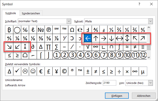158x101 pixels.
Task: Select the four fifths ⅘ fraction
Action: (9, 38)
